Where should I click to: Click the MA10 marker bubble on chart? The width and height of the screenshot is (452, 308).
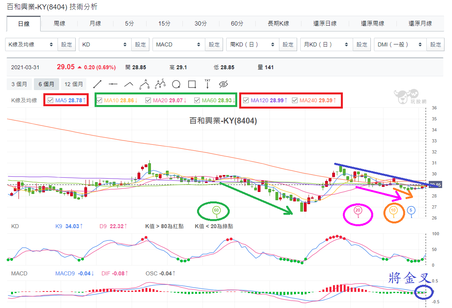click(393, 210)
